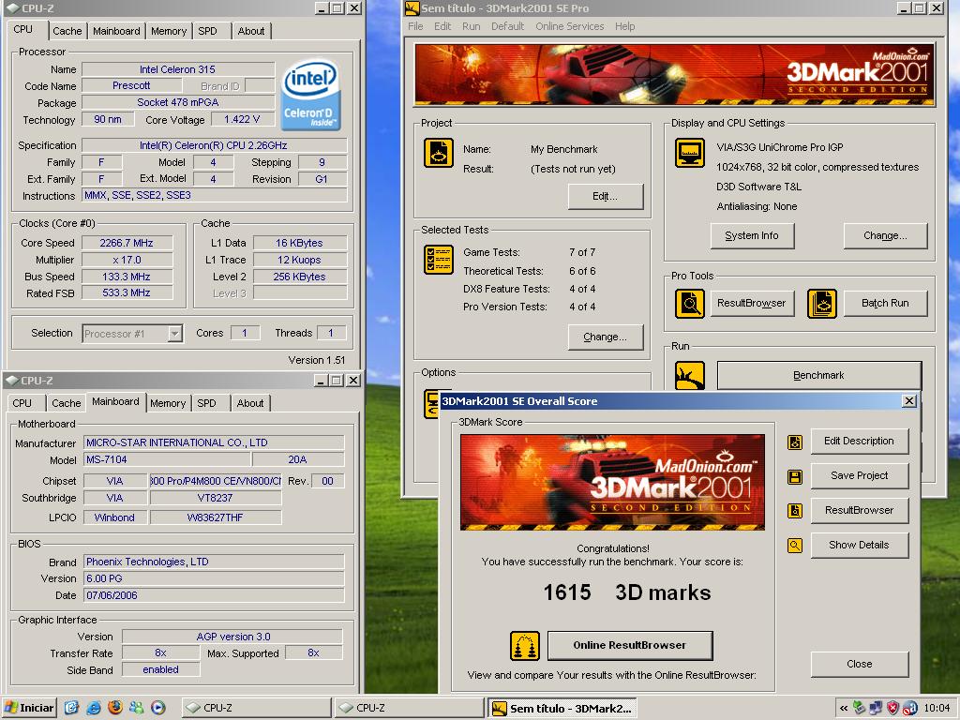The width and height of the screenshot is (960, 720).
Task: Click the Run benchmark icon
Action: 690,375
